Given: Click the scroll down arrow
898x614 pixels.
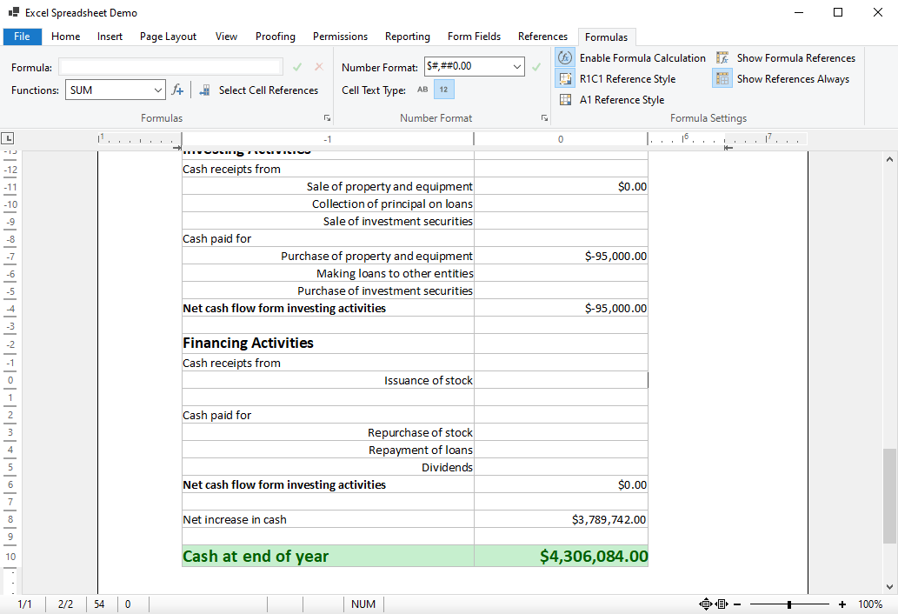Looking at the screenshot, I should [889, 586].
